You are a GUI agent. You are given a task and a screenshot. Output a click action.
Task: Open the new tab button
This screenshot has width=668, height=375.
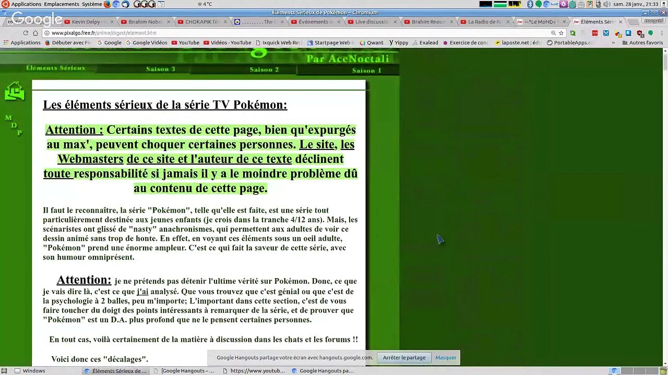click(x=633, y=22)
